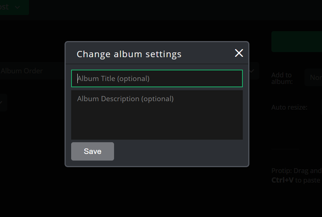This screenshot has width=322, height=217.
Task: Focus the Album Description text area
Action: [157, 114]
